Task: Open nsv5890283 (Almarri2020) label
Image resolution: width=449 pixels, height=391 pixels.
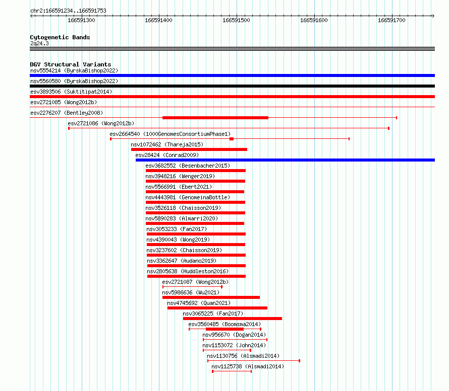Action: (182, 218)
